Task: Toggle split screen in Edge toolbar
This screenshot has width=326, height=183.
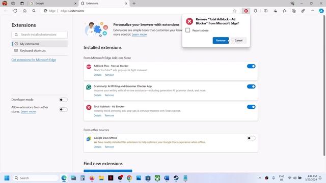Action: (265, 11)
